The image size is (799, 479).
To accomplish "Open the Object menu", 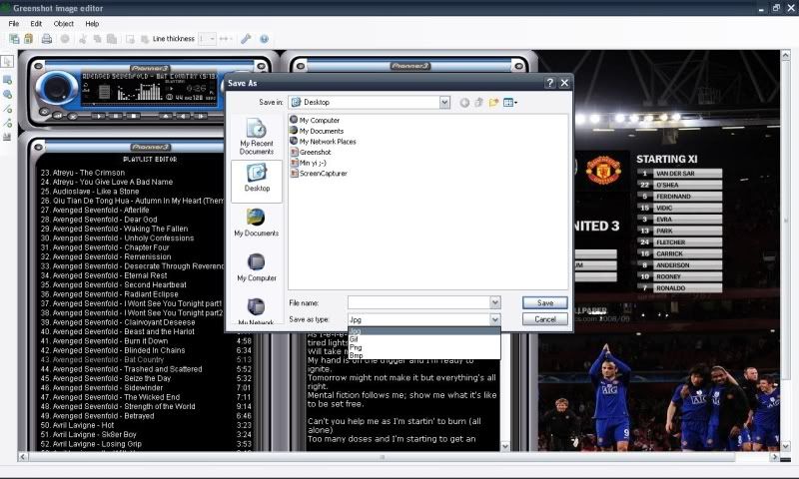I will pyautogui.click(x=64, y=23).
